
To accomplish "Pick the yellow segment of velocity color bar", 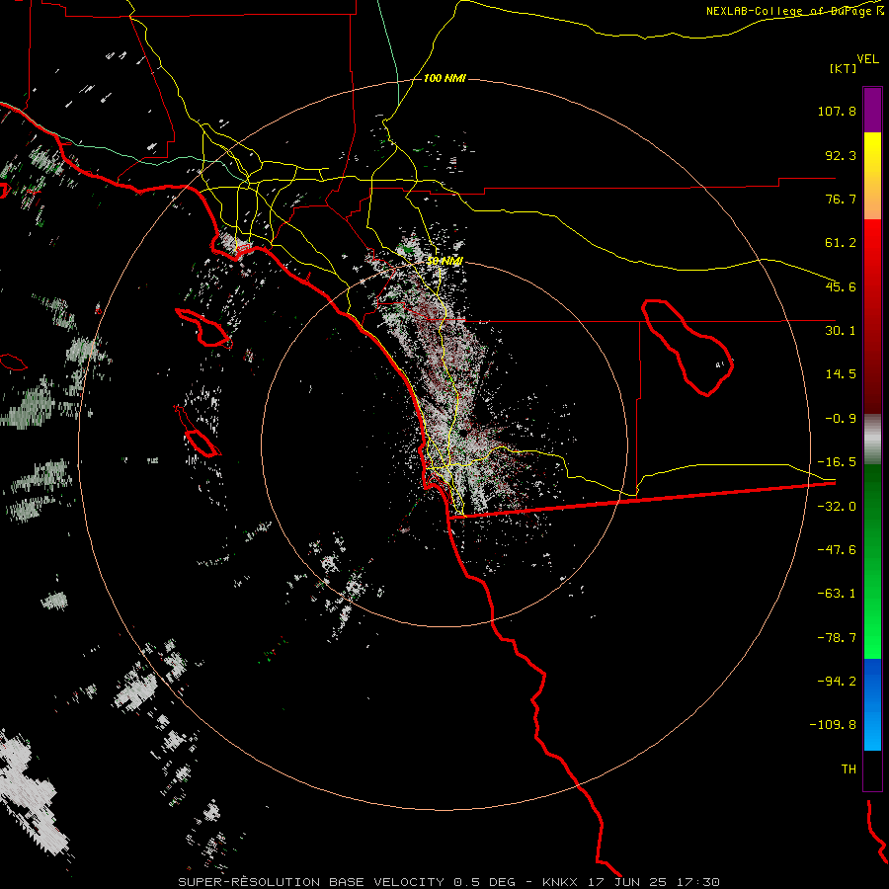I will (872, 176).
